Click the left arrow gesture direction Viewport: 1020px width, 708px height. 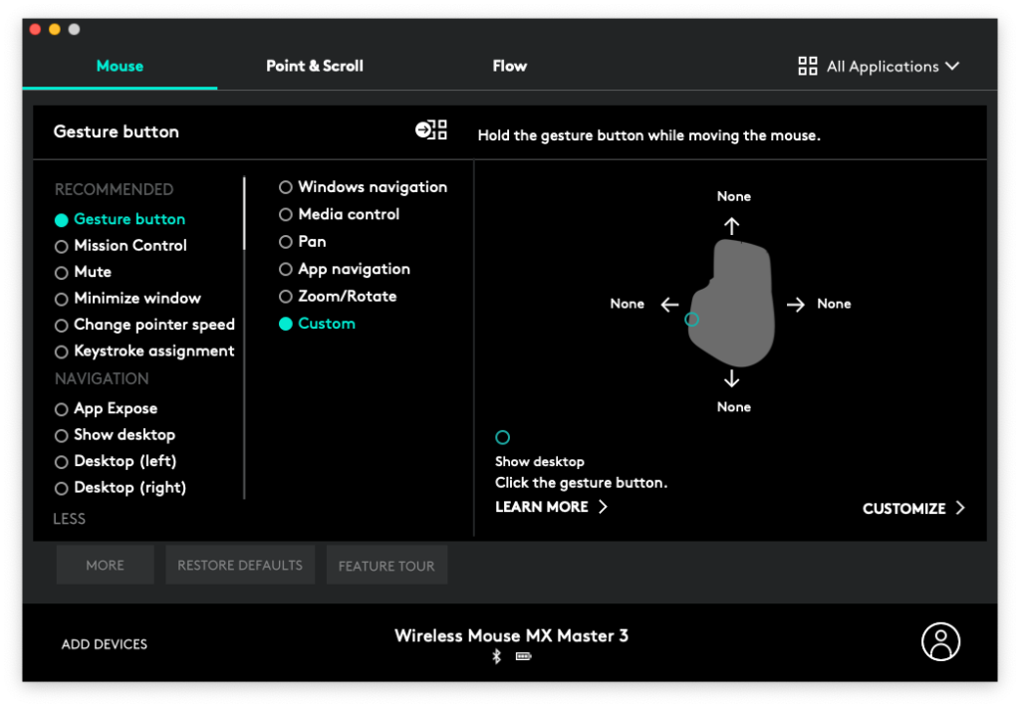669,305
